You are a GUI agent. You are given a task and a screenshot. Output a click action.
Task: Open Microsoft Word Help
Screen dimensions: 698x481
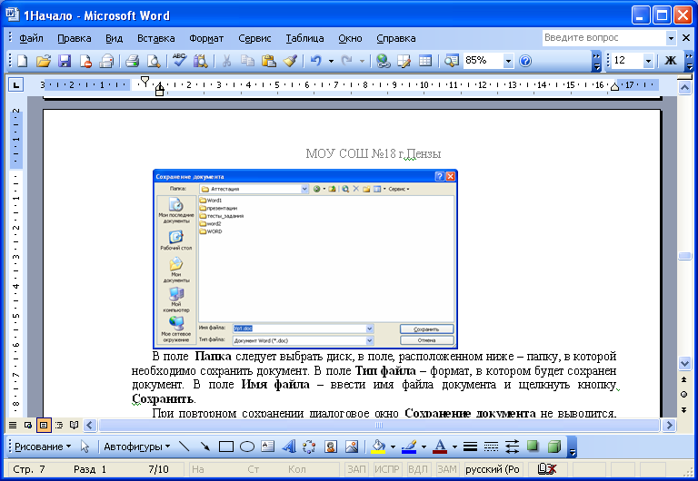pyautogui.click(x=525, y=61)
